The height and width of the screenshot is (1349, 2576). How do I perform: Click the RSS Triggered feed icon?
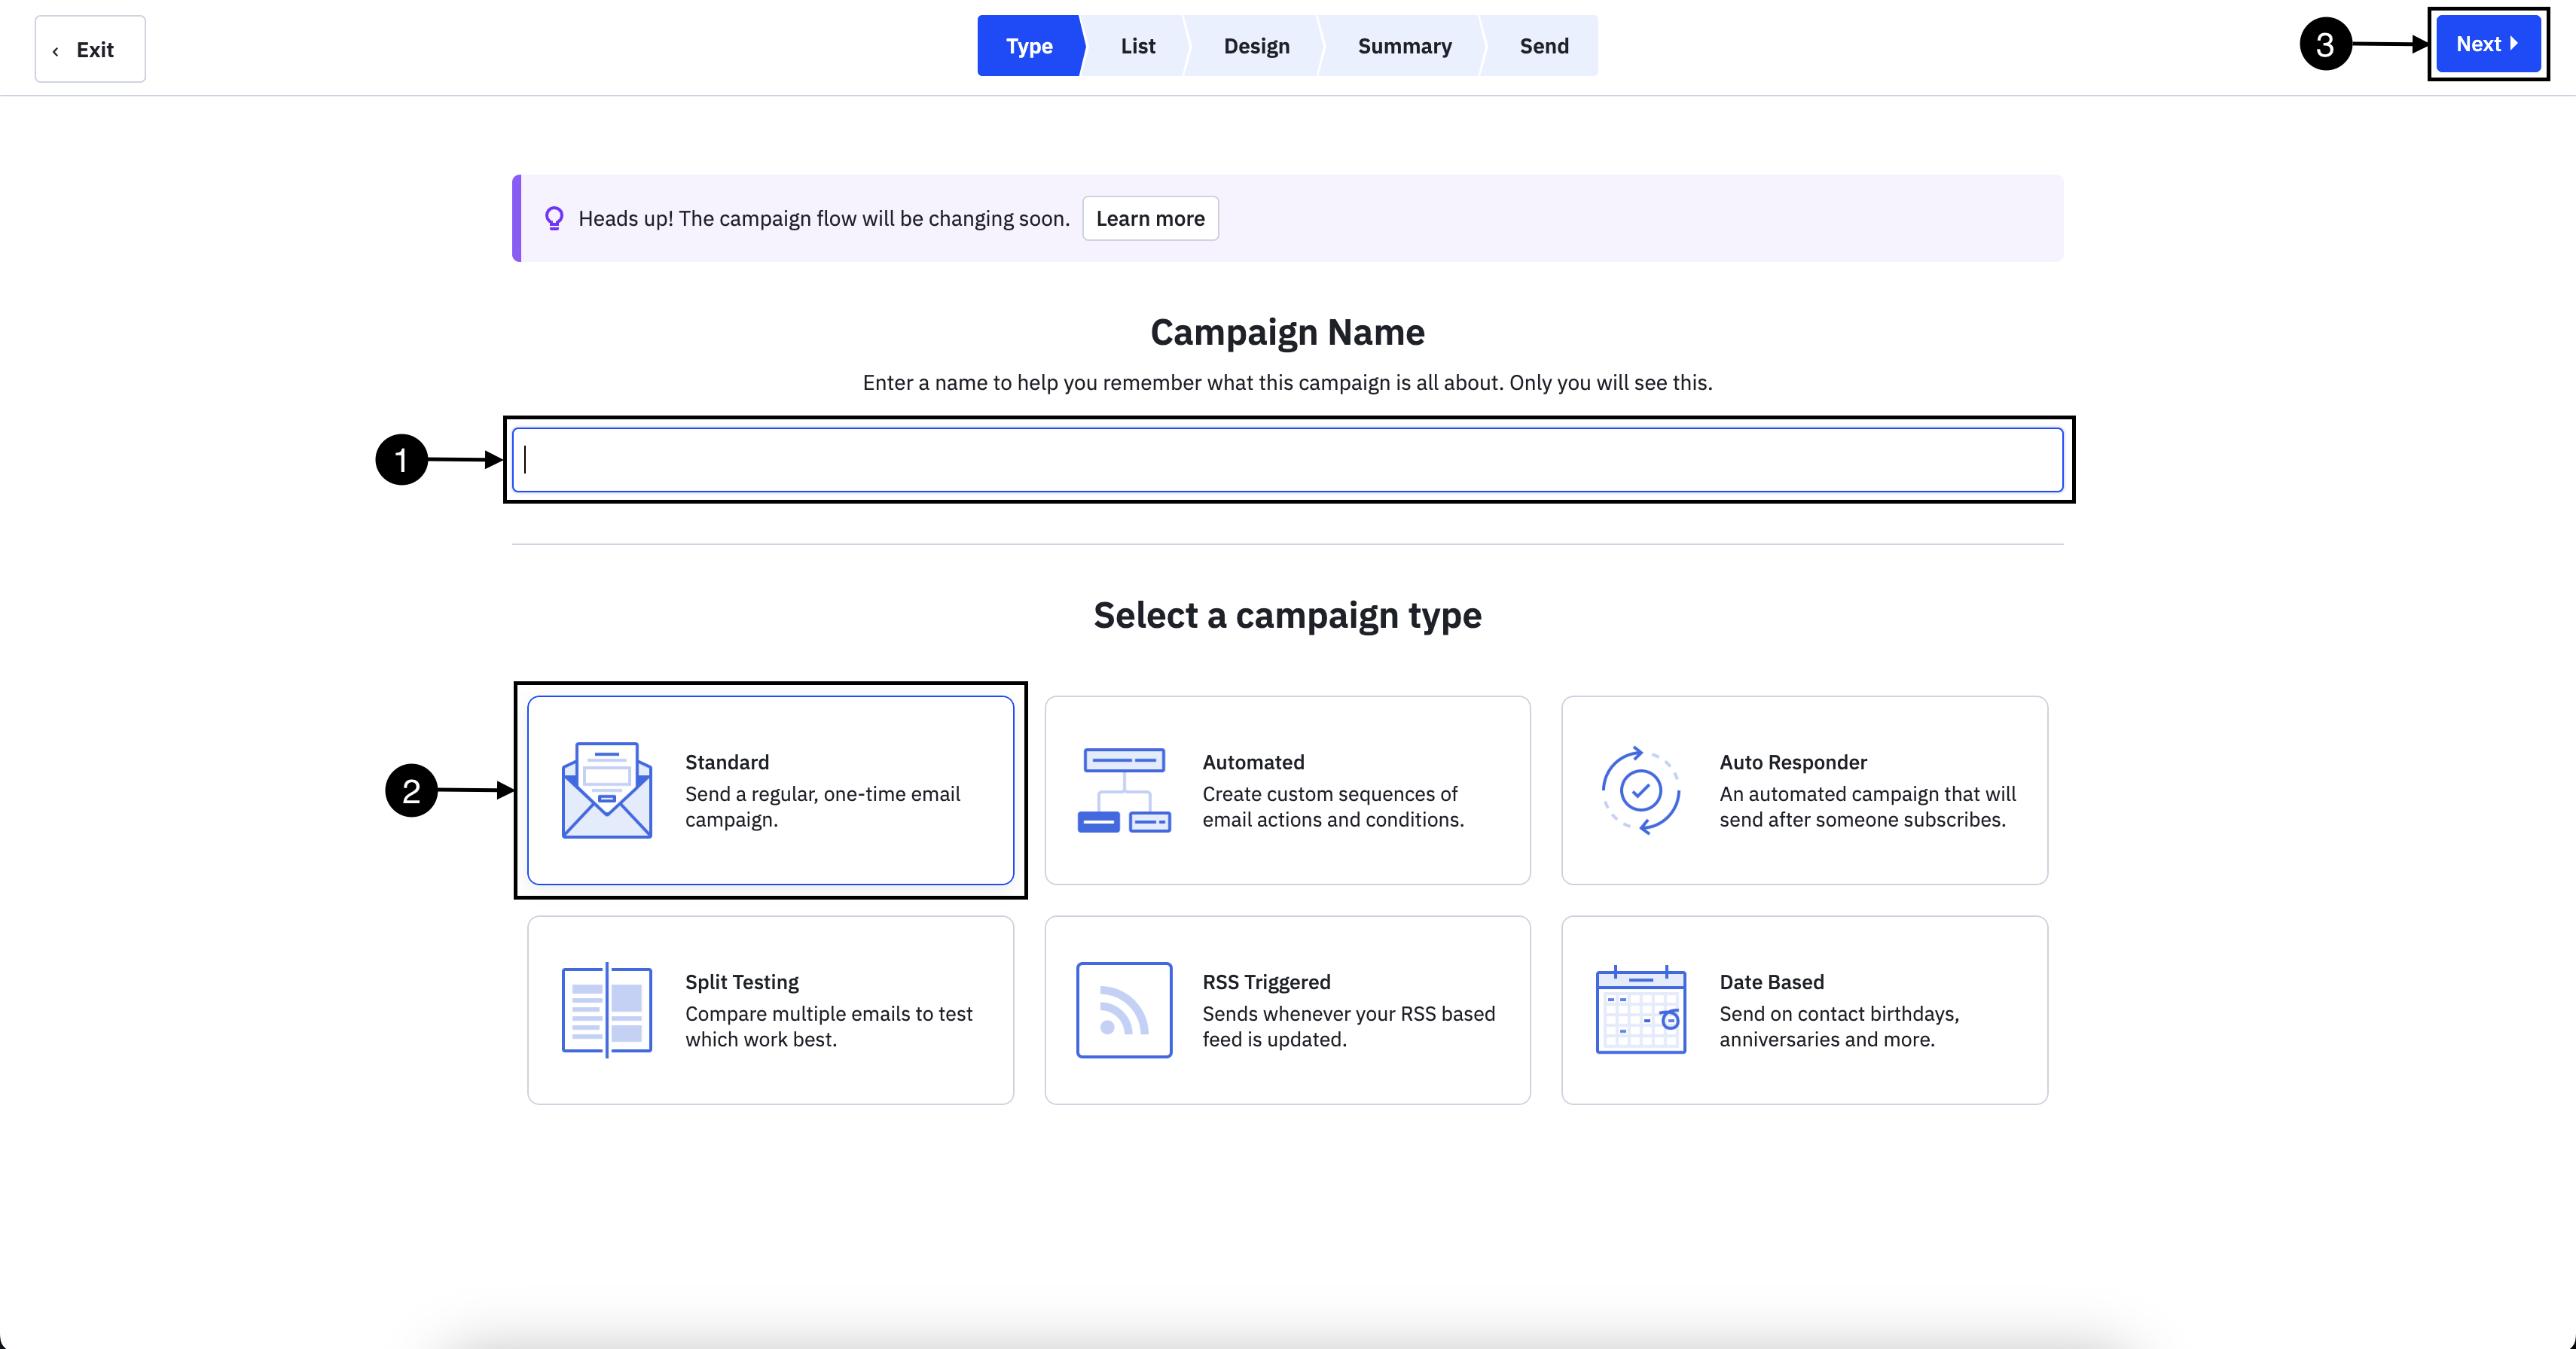1124,1009
